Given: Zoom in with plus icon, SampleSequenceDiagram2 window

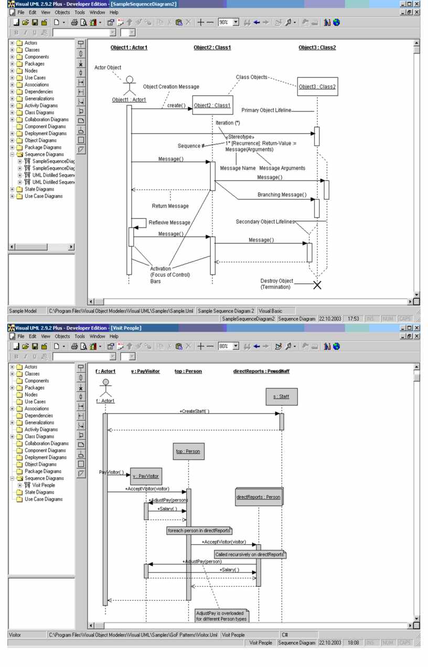Looking at the screenshot, I should (200, 23).
